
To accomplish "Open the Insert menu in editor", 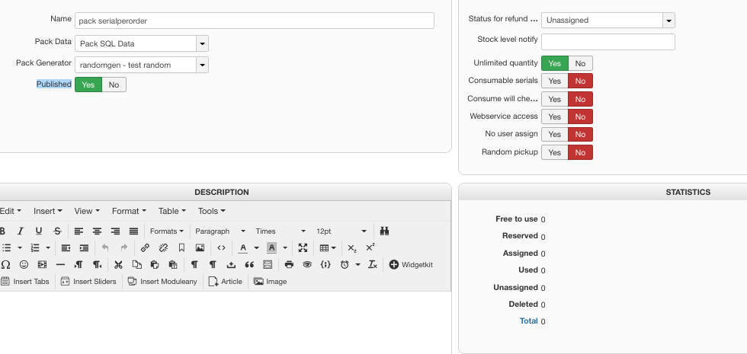I will tap(48, 211).
